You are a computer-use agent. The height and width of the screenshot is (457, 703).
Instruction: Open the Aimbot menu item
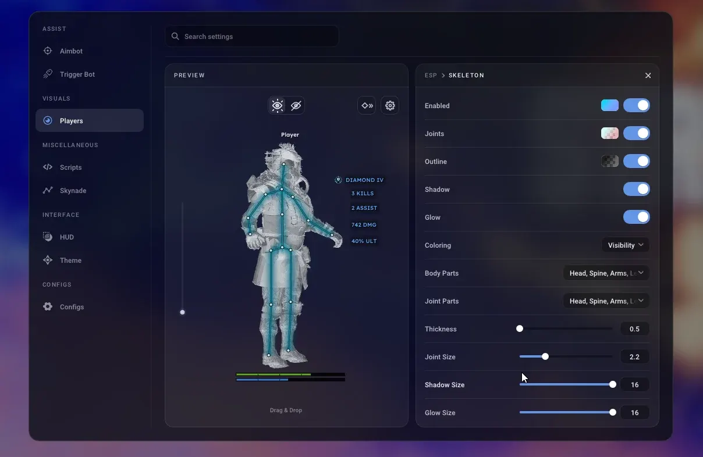tap(90, 51)
